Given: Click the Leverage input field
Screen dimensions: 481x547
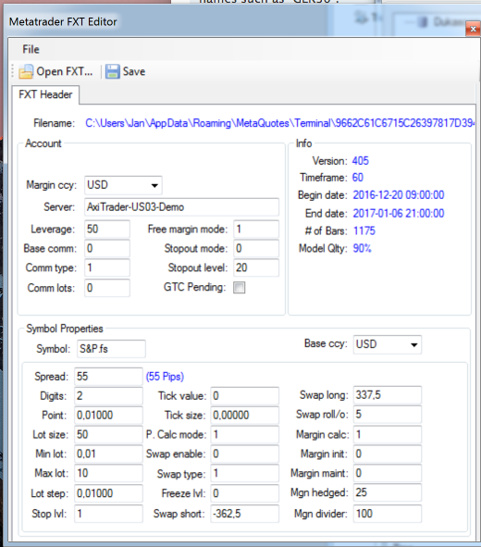Looking at the screenshot, I should (x=107, y=230).
